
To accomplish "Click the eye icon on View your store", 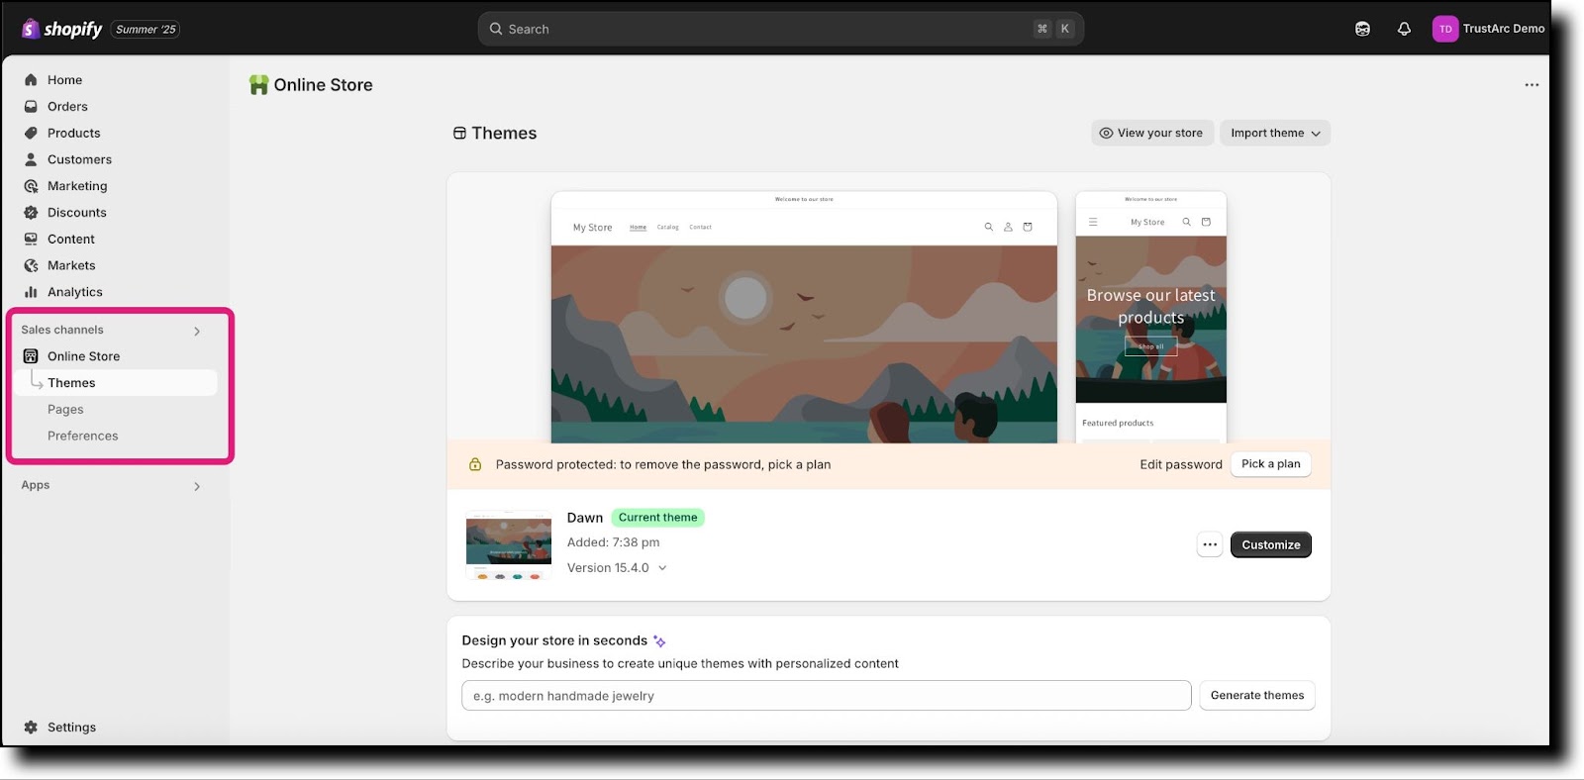I will pyautogui.click(x=1106, y=134).
